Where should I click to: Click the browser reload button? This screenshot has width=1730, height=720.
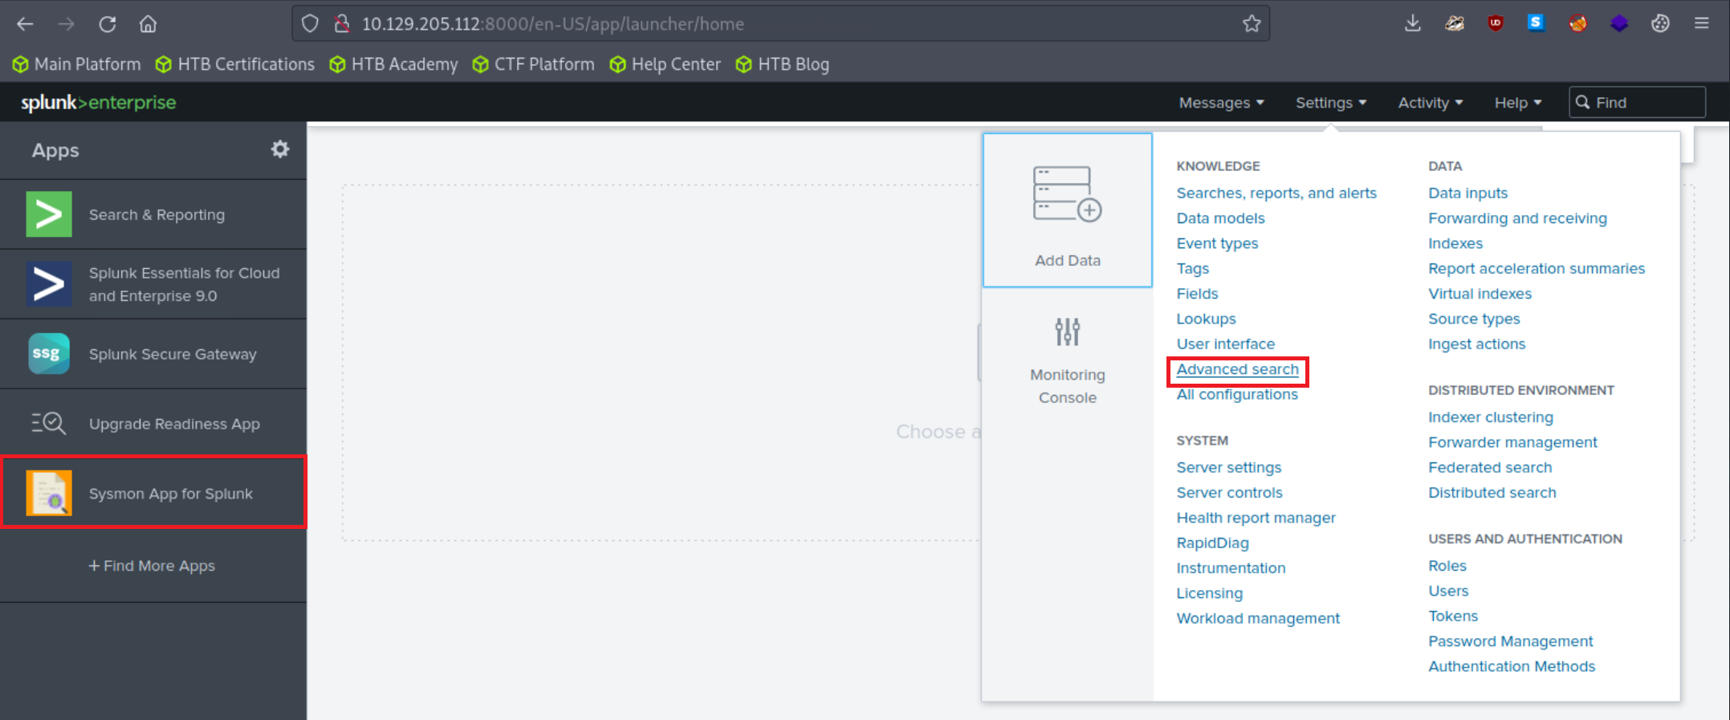(107, 24)
